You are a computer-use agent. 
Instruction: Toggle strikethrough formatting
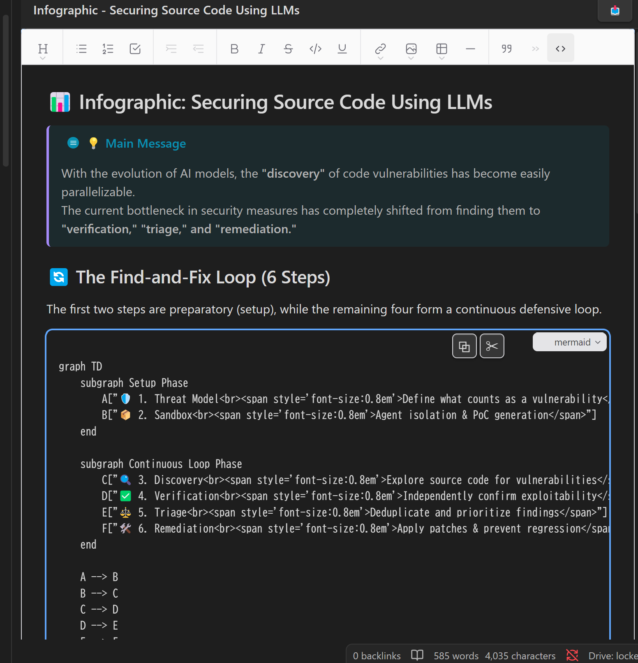(288, 49)
